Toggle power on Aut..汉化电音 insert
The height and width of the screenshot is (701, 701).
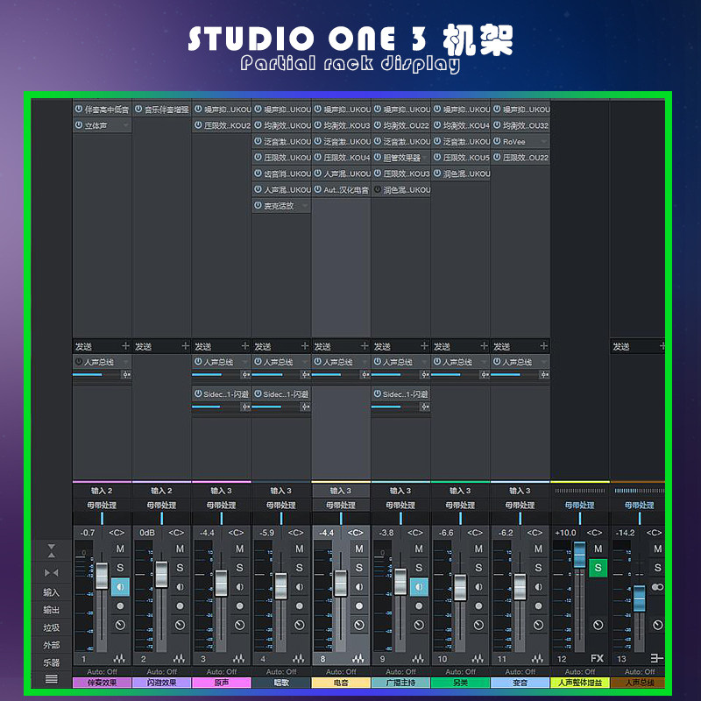(317, 189)
